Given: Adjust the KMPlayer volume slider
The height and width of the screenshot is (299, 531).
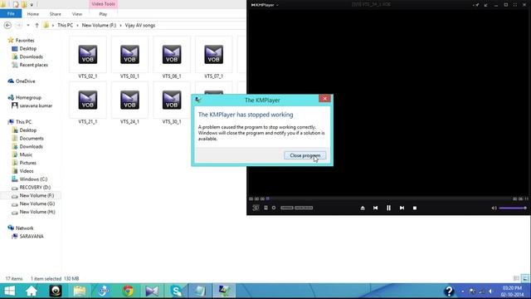Looking at the screenshot, I should 513,208.
